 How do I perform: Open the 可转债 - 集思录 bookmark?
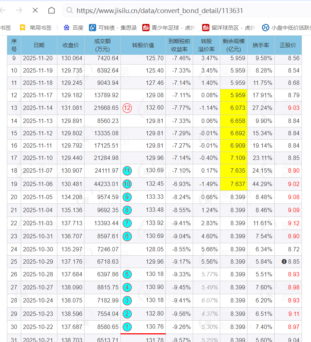[x=113, y=28]
